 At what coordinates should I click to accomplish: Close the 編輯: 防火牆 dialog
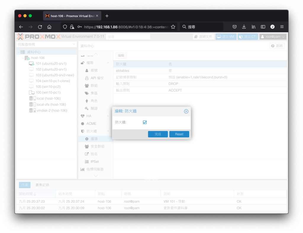(x=186, y=111)
